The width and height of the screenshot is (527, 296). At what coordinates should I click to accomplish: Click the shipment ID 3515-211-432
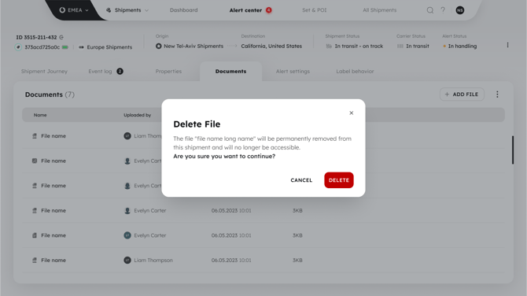36,37
